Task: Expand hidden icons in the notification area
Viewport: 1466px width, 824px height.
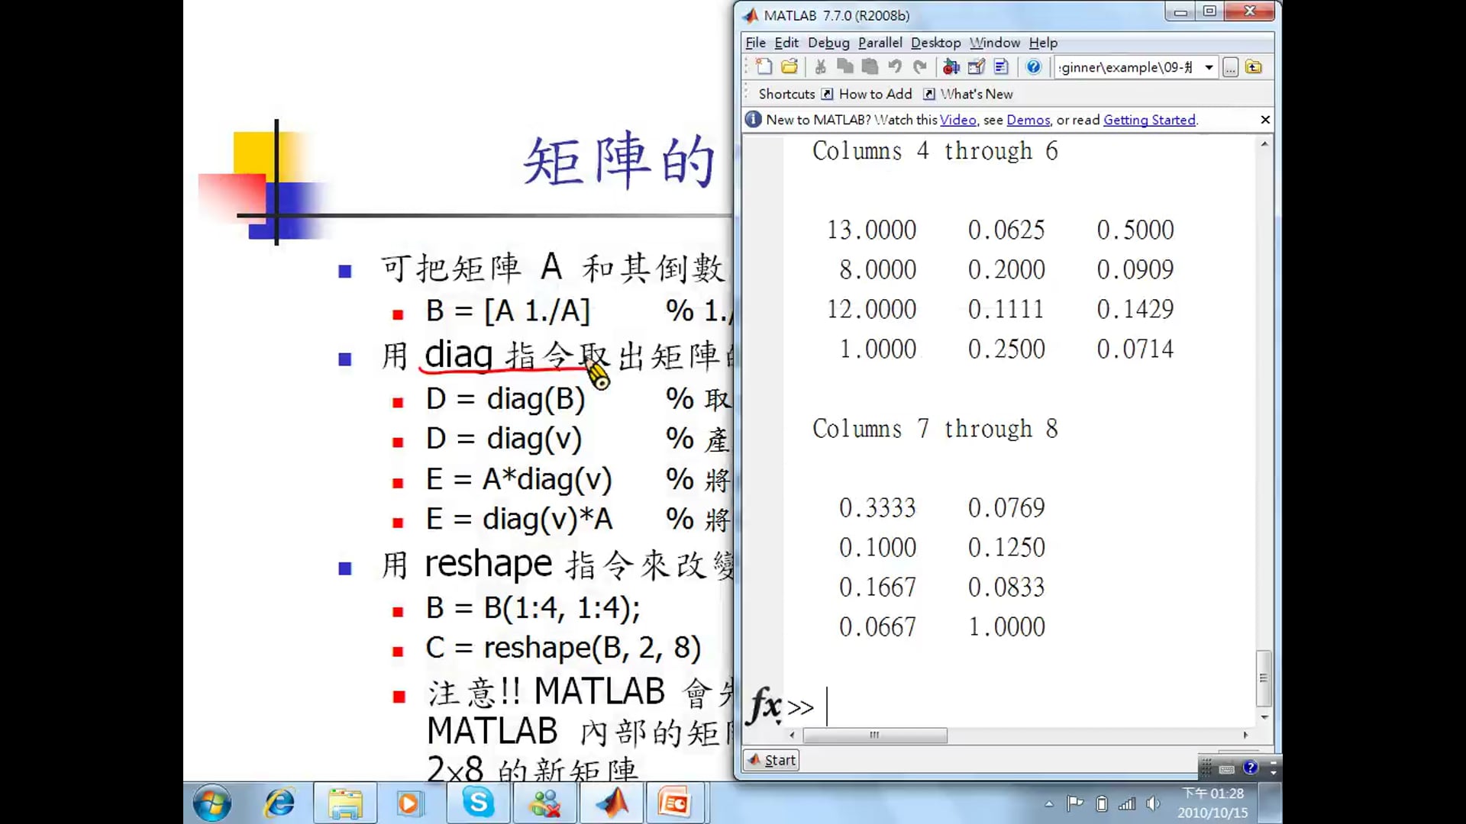Action: 1049,803
